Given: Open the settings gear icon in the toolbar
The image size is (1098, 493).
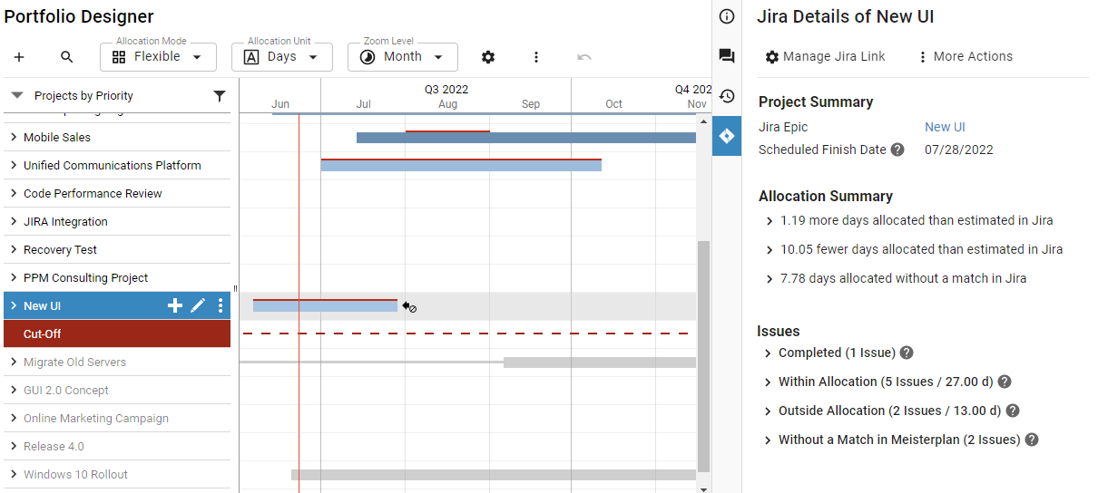Looking at the screenshot, I should coord(488,57).
